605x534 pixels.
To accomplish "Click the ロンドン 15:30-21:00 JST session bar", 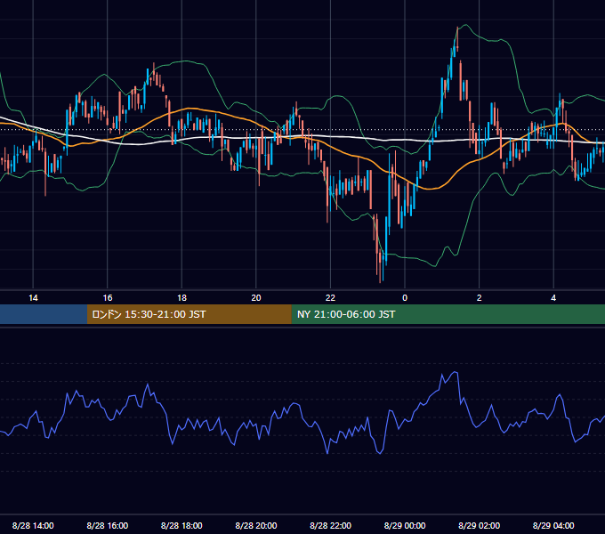I will click(189, 314).
